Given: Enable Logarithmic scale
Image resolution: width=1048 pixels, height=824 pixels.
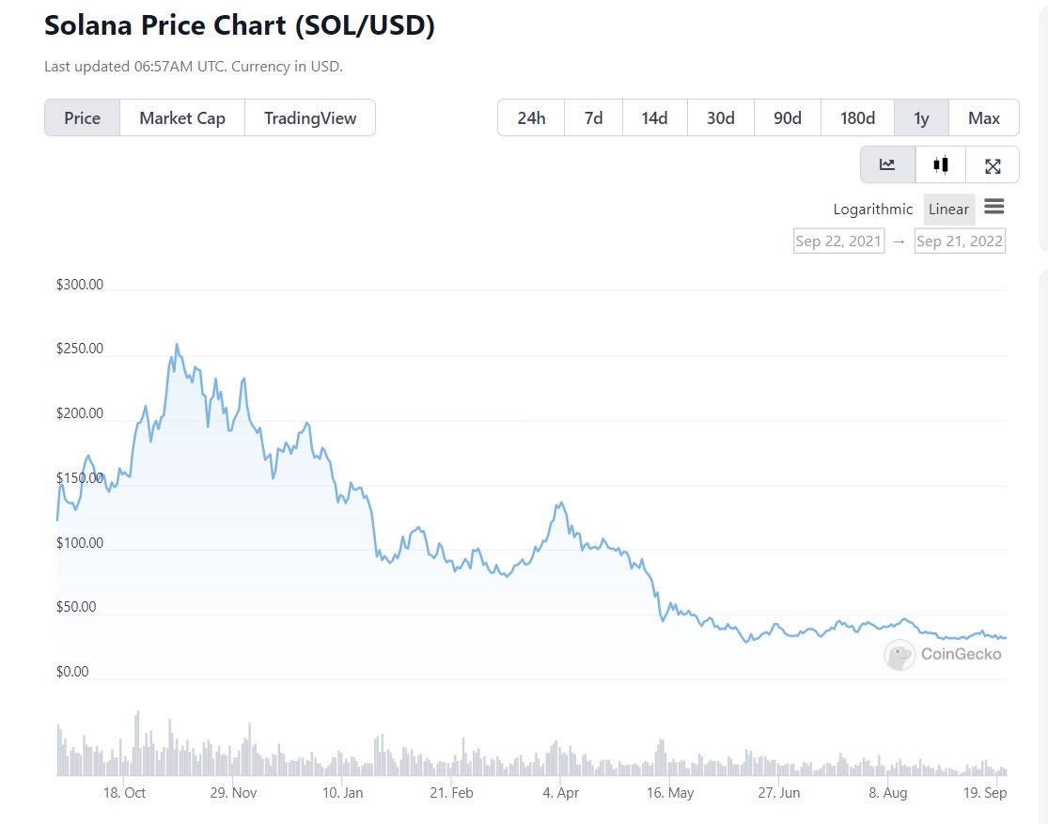Looking at the screenshot, I should coord(872,209).
